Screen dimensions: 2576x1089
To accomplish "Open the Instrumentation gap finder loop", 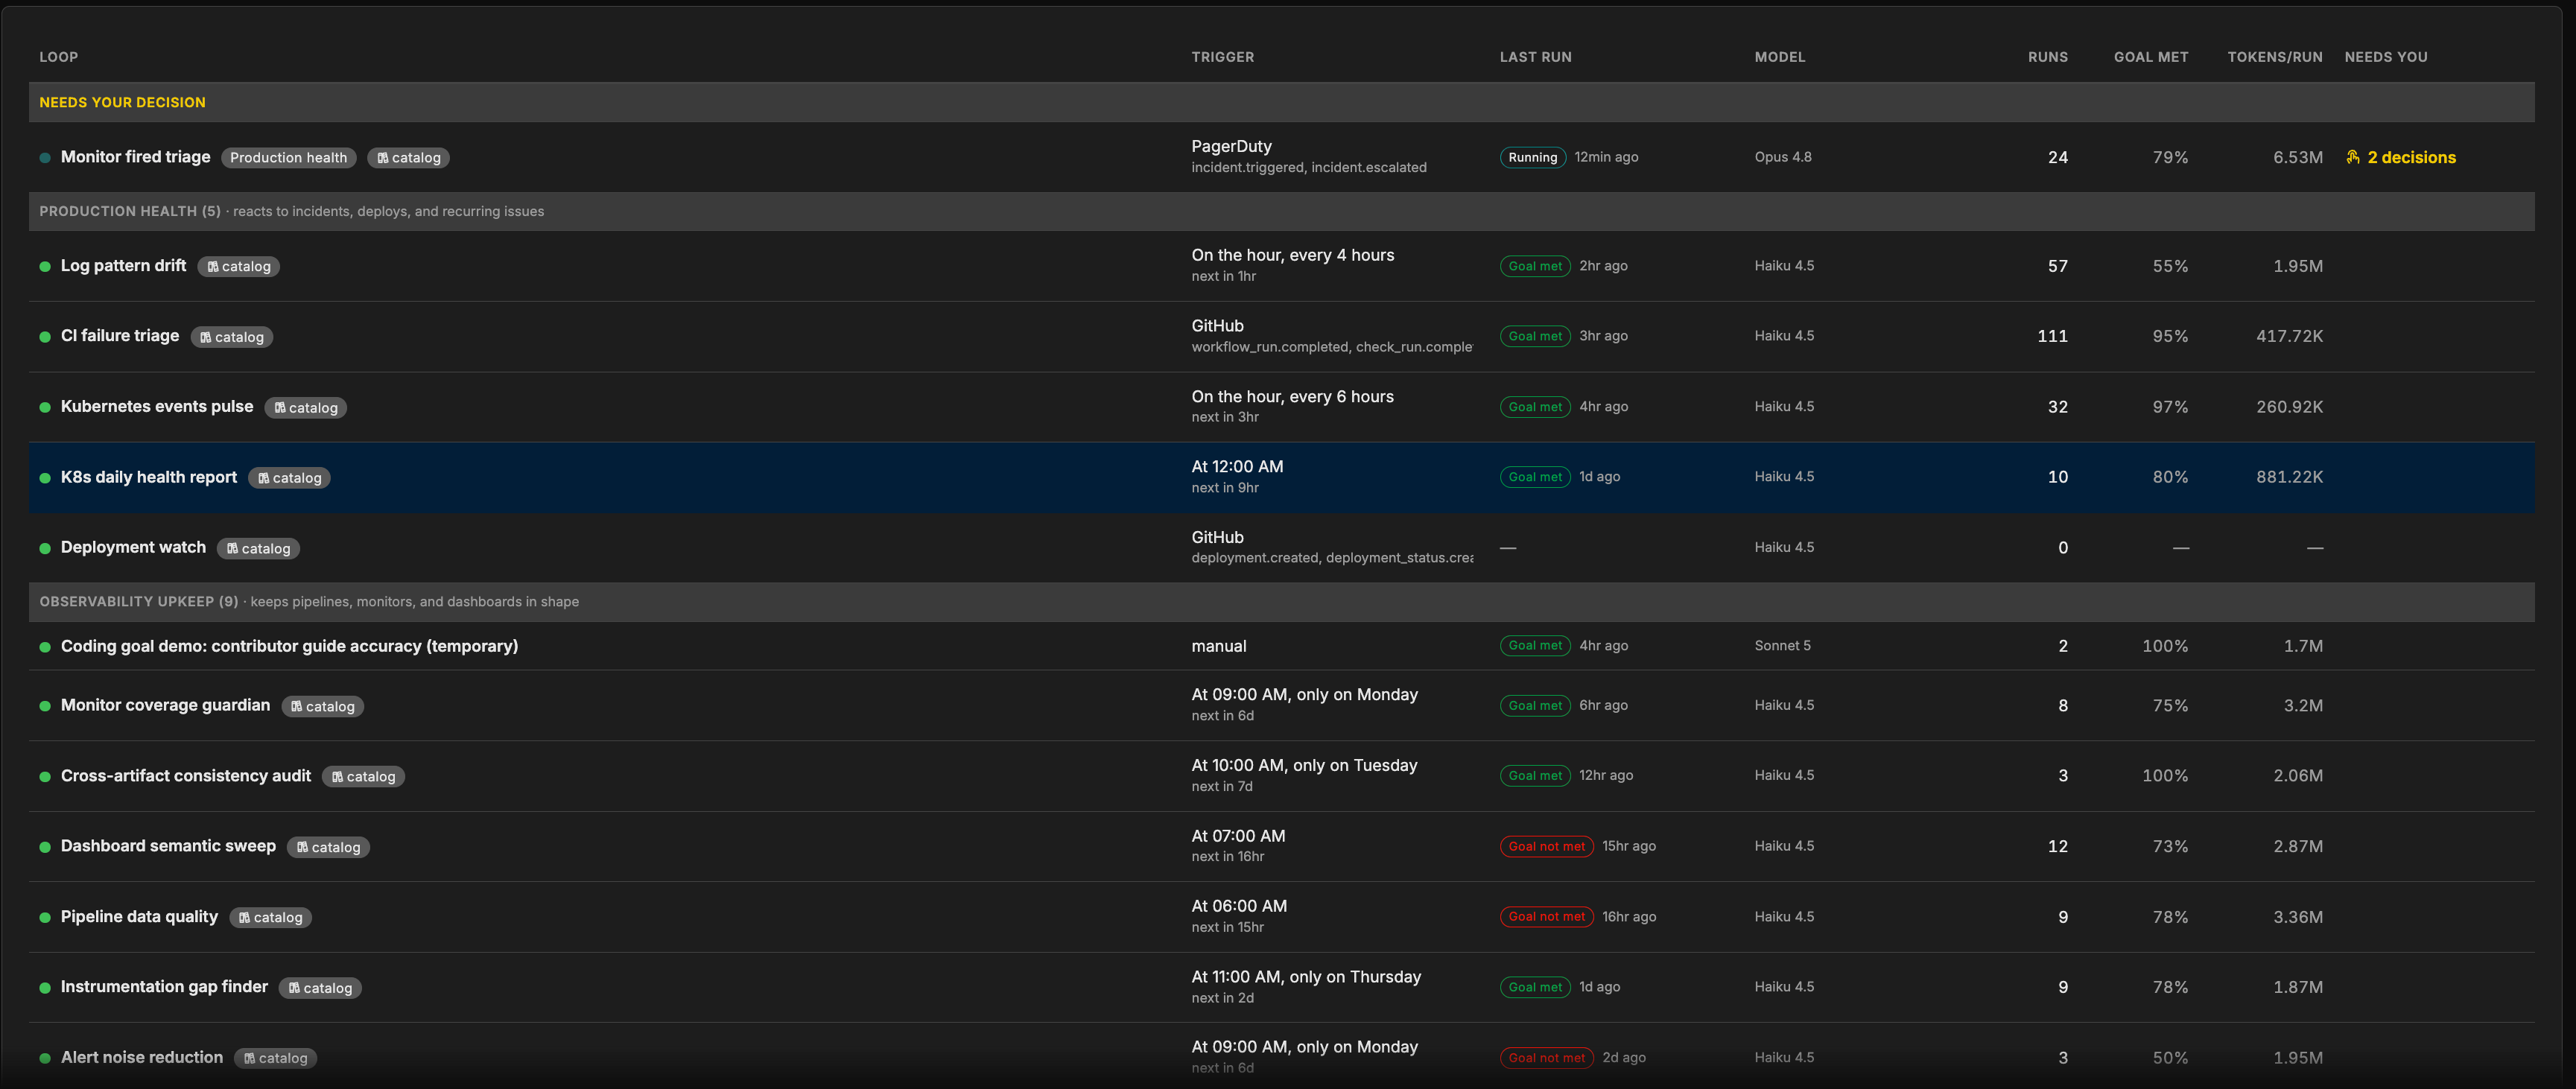I will pos(164,987).
